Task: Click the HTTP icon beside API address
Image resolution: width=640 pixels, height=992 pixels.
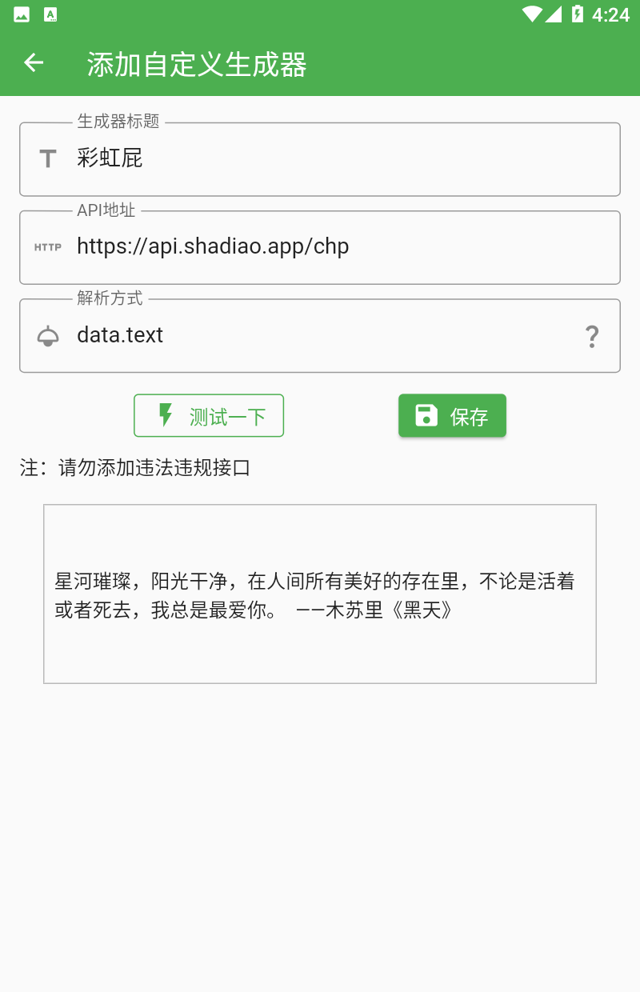Action: click(48, 247)
